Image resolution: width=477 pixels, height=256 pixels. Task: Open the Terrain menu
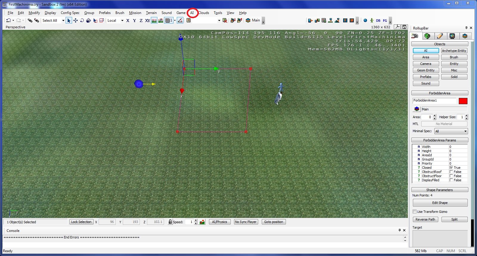coord(151,13)
